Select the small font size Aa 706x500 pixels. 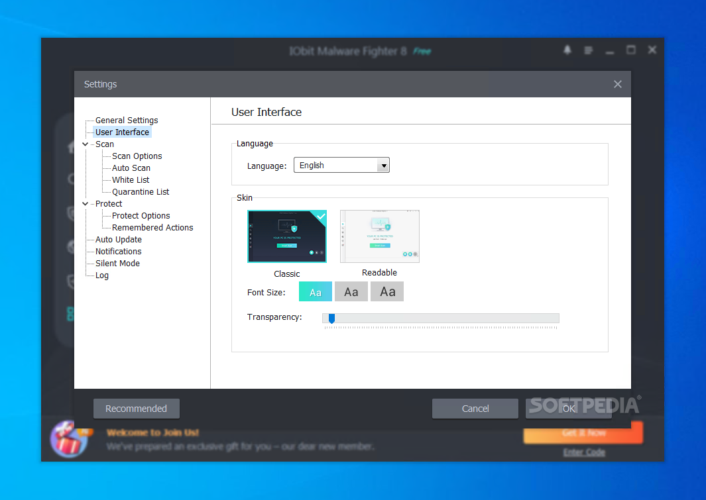point(315,292)
